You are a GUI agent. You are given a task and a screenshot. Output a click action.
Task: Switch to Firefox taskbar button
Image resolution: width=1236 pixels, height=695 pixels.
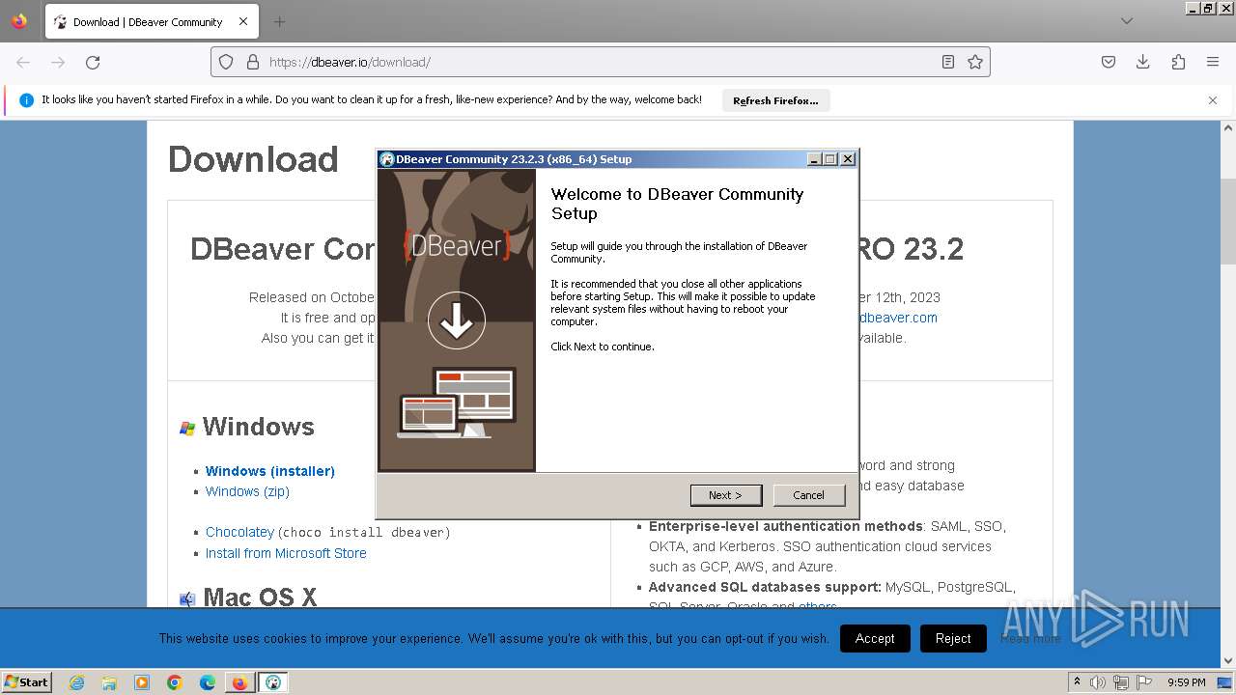point(239,682)
